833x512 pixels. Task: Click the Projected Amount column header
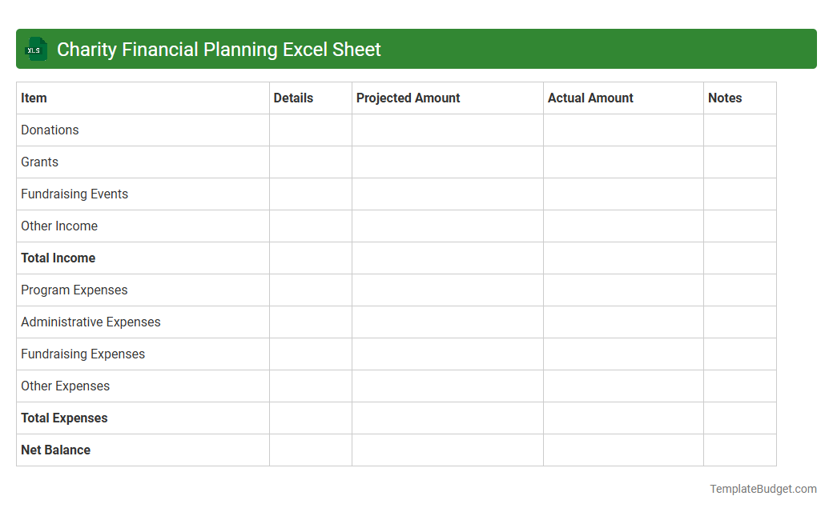click(x=408, y=98)
